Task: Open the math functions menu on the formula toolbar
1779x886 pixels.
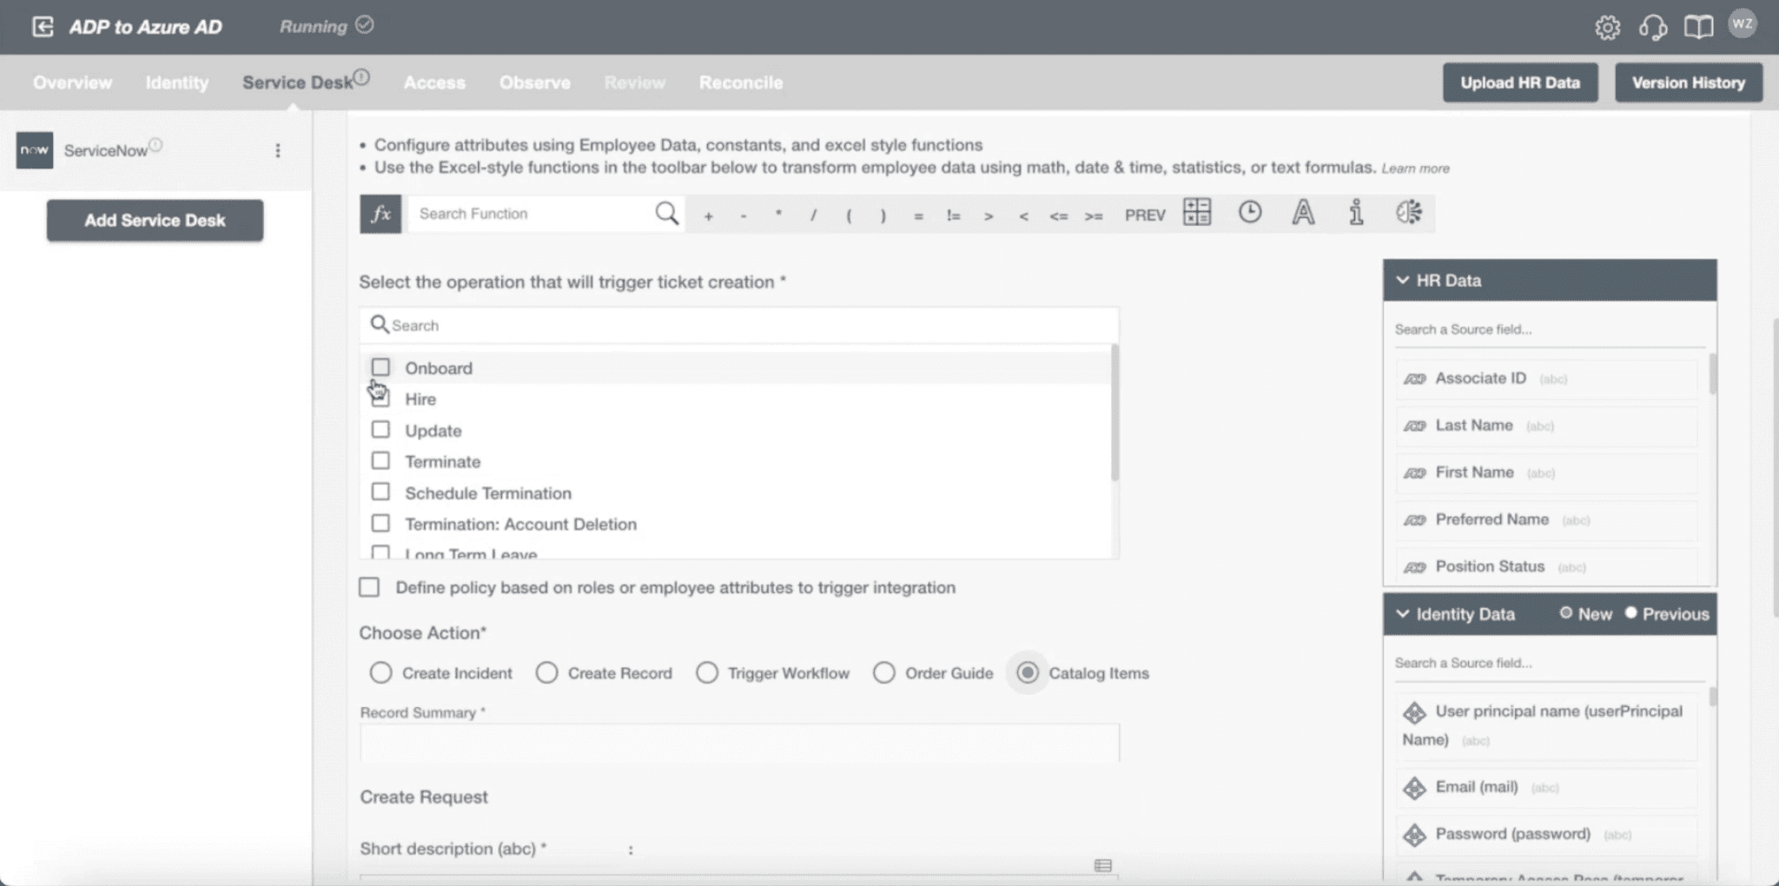Action: [x=1196, y=213]
